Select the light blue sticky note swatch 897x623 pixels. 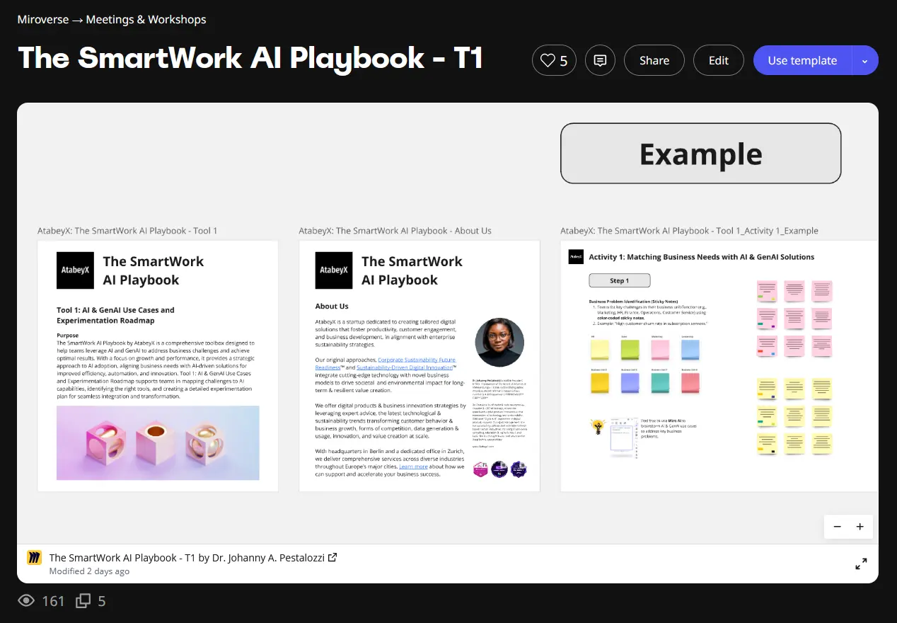690,348
